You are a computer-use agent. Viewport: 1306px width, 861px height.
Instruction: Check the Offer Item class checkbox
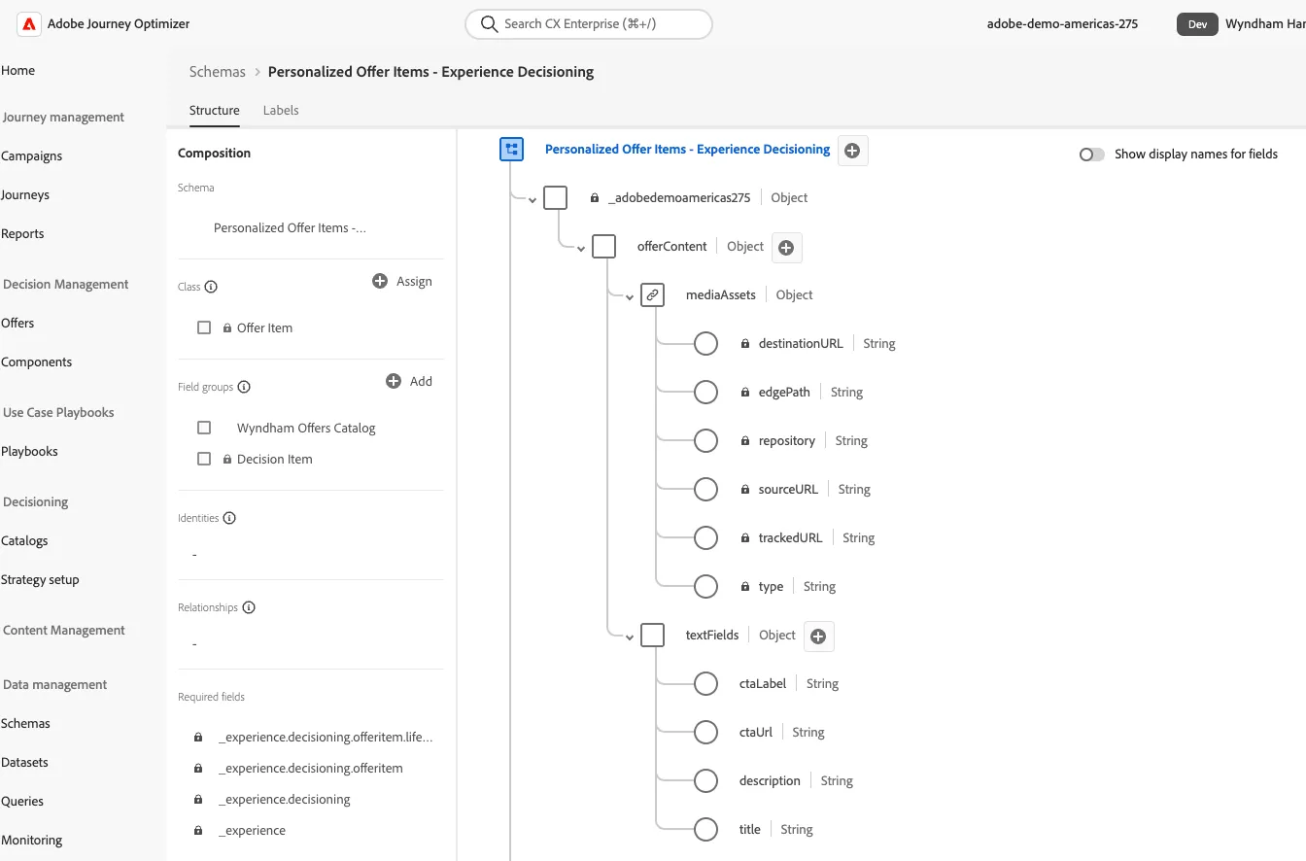tap(204, 327)
